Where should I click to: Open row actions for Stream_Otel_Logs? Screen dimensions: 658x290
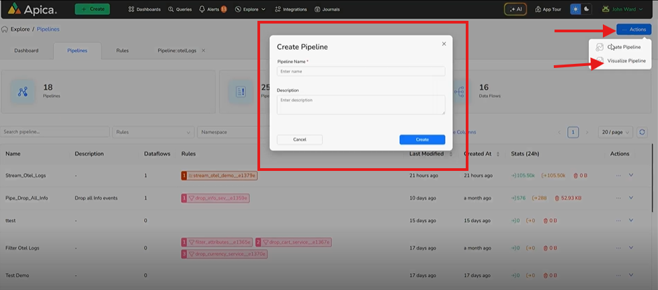pyautogui.click(x=618, y=176)
